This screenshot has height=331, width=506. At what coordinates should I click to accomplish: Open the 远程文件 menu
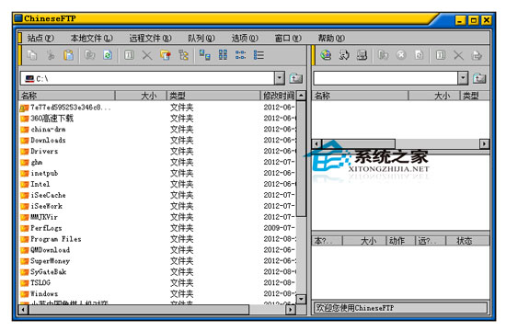tap(150, 39)
